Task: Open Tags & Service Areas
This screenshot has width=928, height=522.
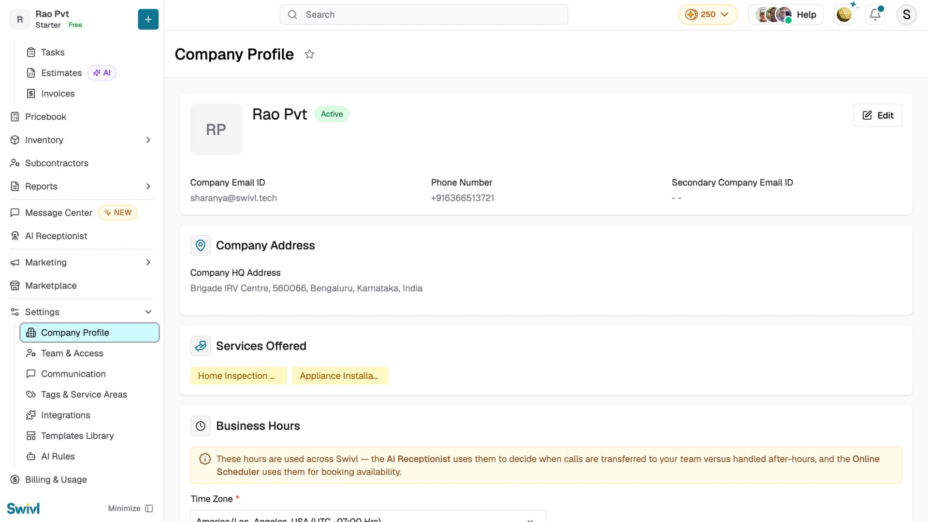Action: [x=84, y=395]
